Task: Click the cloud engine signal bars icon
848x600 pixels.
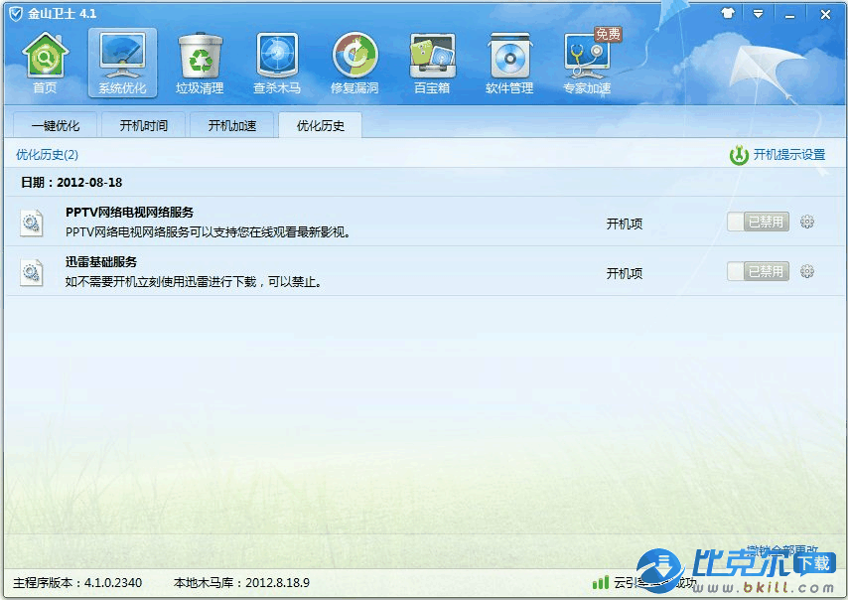Action: (x=601, y=582)
